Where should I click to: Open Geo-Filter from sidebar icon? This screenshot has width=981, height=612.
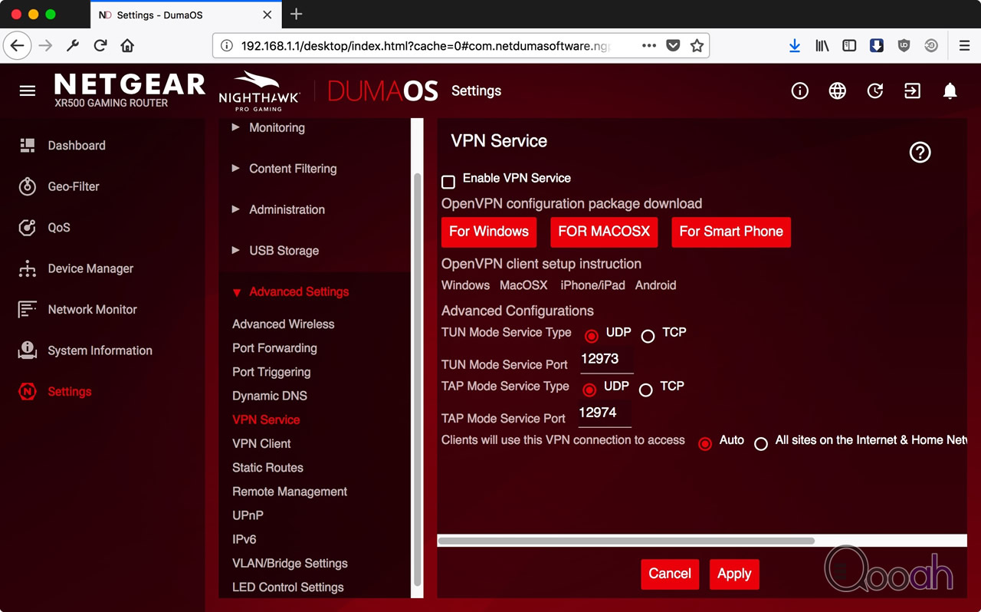[x=28, y=186]
